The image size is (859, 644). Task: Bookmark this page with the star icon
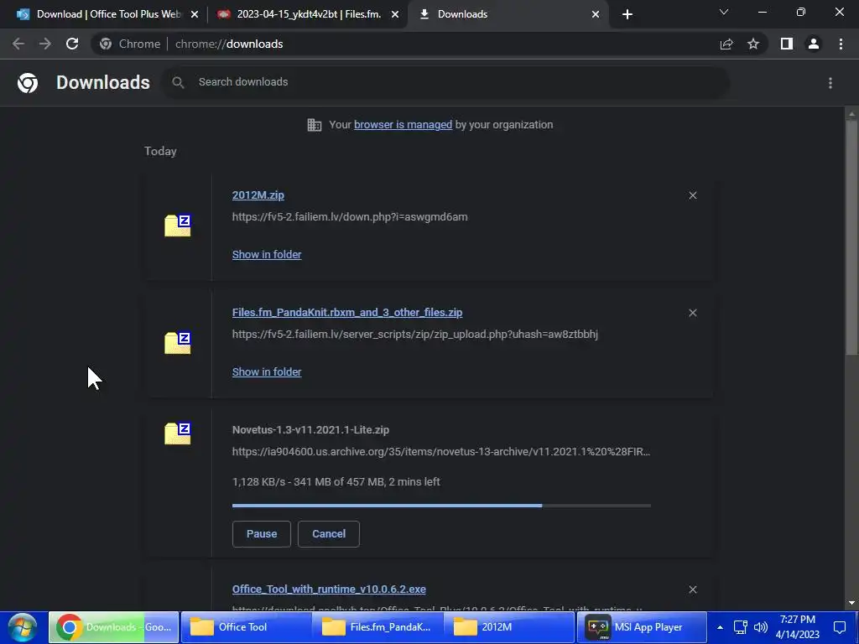(x=753, y=44)
